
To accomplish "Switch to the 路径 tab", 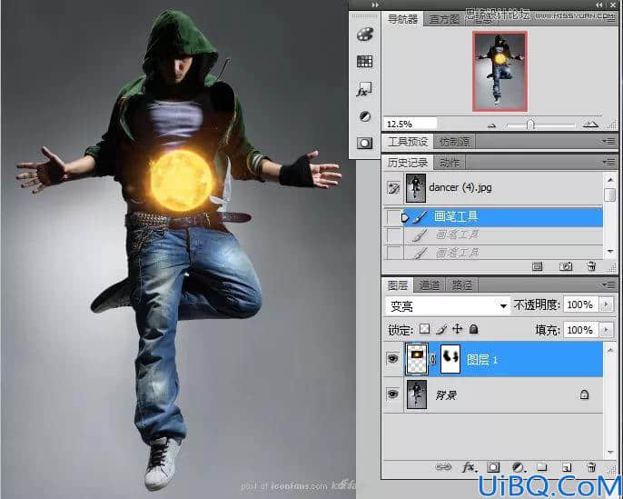I will (x=462, y=285).
